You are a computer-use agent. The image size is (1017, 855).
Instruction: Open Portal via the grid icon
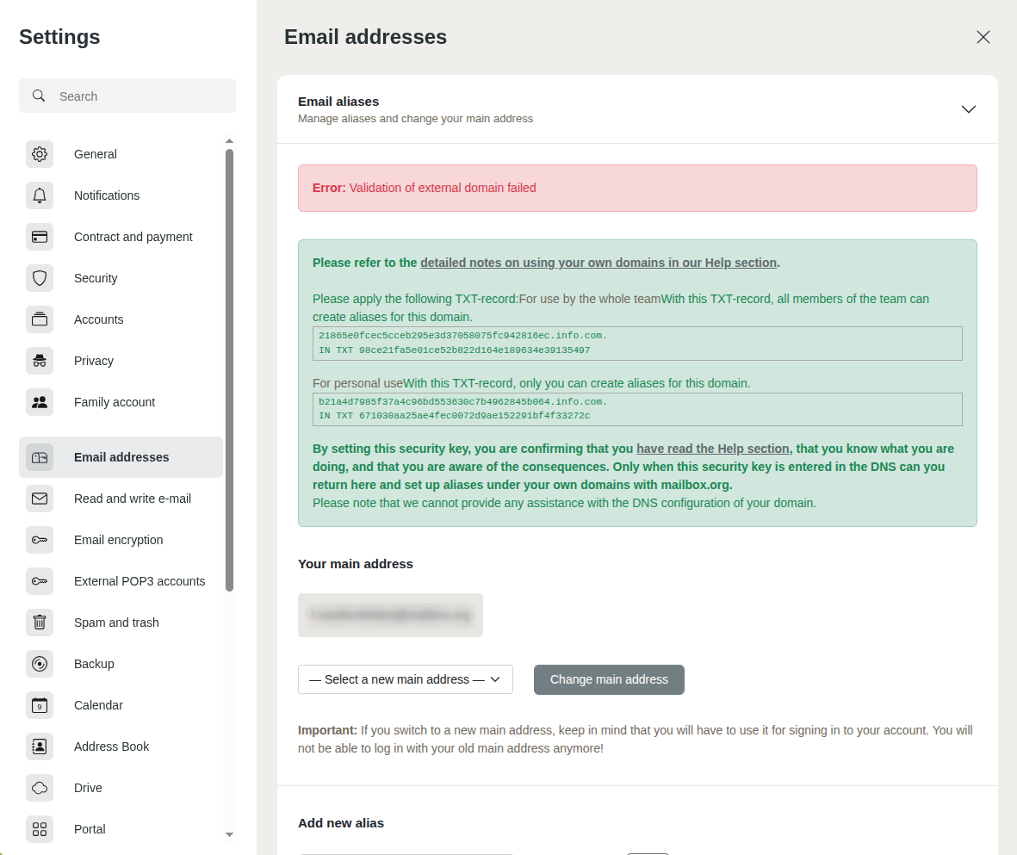click(x=40, y=829)
